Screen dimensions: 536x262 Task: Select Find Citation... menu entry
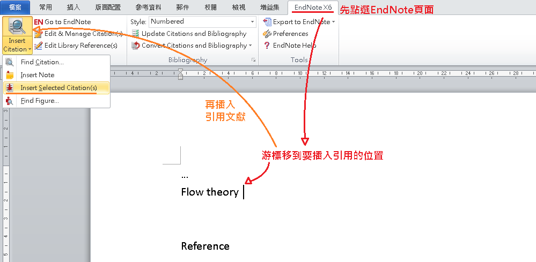click(x=56, y=62)
